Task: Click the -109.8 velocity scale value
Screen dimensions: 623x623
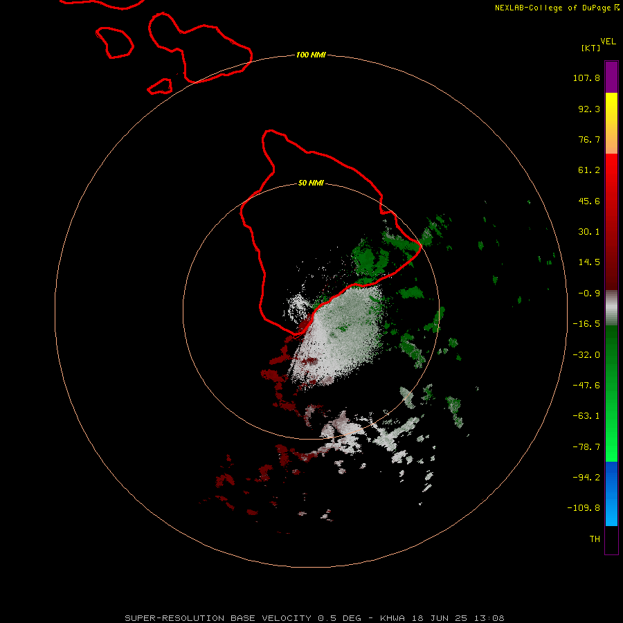Action: click(584, 508)
